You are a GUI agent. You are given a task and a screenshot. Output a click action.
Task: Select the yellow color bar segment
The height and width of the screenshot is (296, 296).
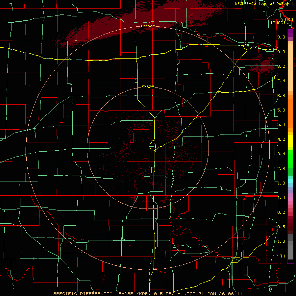coord(290,141)
